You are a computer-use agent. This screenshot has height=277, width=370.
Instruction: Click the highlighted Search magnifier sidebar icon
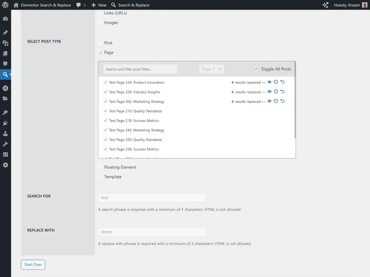[x=5, y=74]
